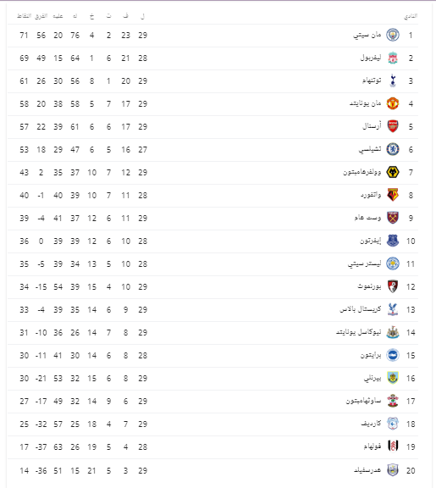This screenshot has width=436, height=488.
Task: Click the Fulham crest in row 19
Action: pos(393,446)
